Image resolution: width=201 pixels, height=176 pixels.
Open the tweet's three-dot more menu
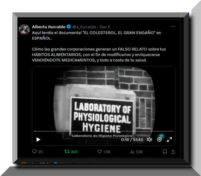point(173,27)
